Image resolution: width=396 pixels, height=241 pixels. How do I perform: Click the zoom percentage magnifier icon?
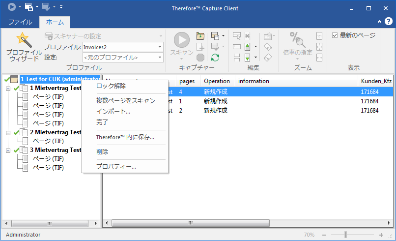click(297, 40)
